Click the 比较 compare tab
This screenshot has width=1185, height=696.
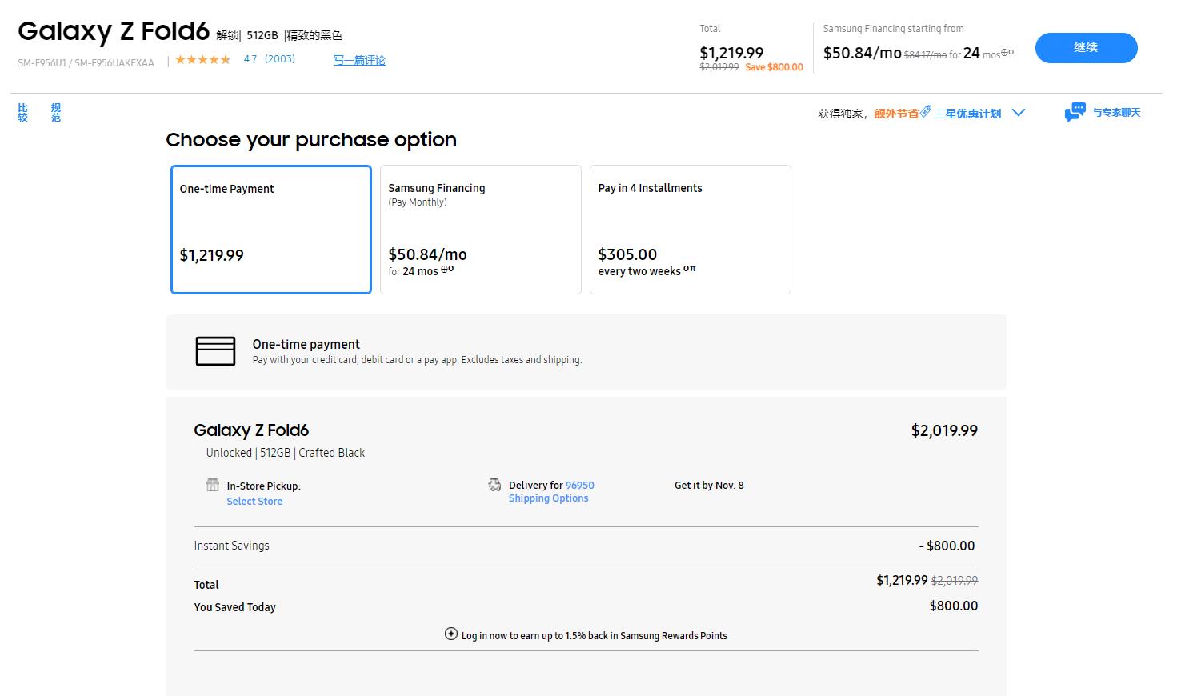[22, 112]
